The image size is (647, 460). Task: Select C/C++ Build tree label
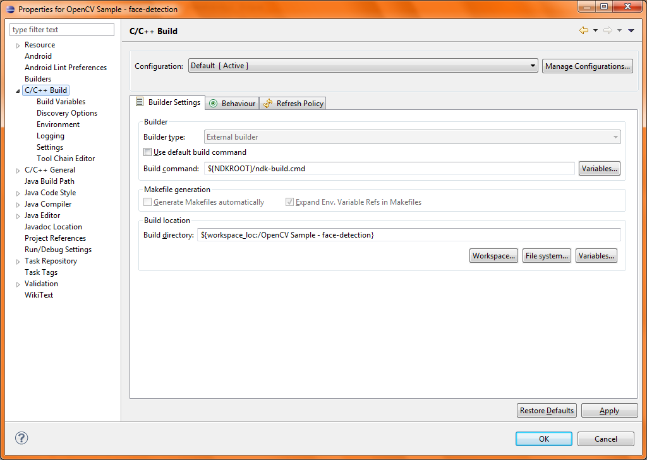click(45, 90)
